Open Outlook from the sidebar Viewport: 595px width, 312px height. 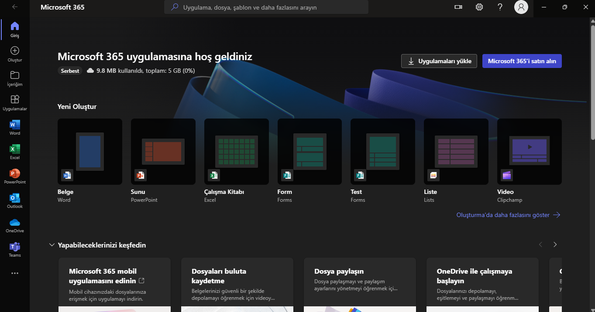14,200
